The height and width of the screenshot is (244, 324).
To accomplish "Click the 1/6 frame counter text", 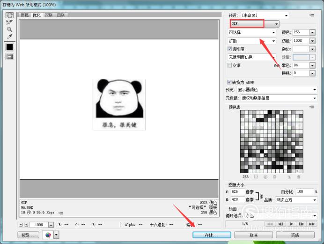I will 245,224.
